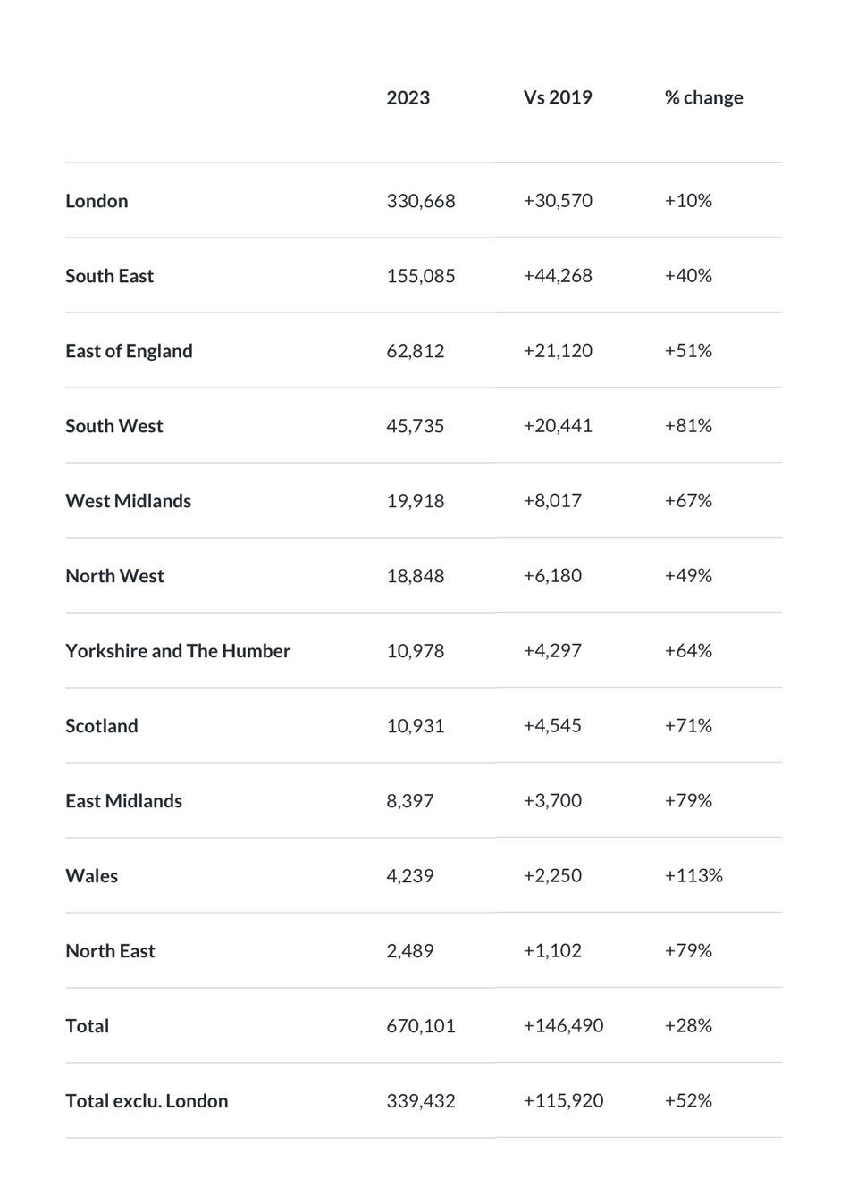
Task: Select the Total exclu. London label
Action: pos(147,1101)
